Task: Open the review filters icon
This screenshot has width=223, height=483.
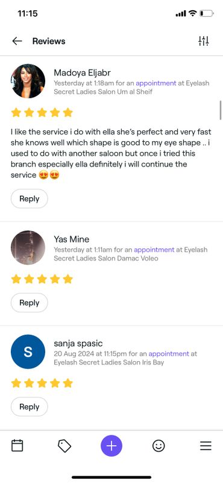Action: coord(204,41)
